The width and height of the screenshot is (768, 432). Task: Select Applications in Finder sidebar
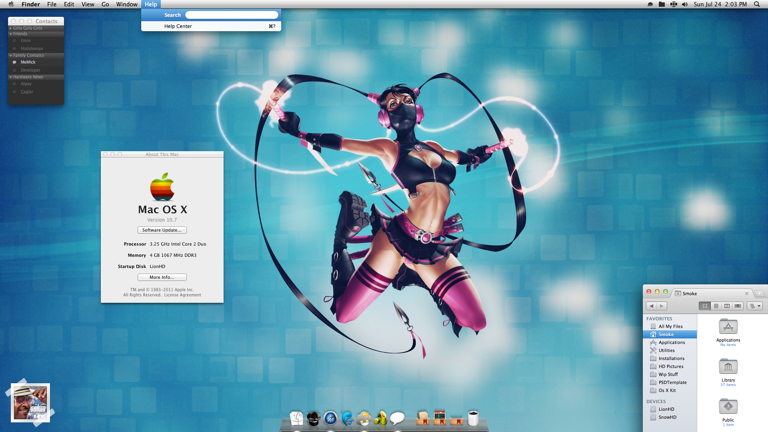click(x=670, y=342)
